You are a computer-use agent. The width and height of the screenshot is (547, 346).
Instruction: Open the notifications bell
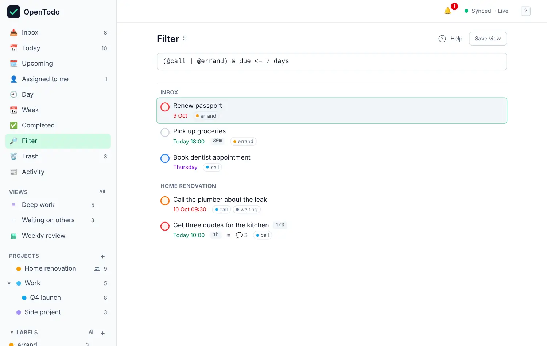pos(448,11)
